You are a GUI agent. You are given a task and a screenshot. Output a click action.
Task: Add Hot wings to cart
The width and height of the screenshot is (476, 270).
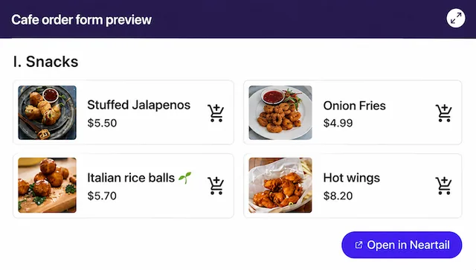point(444,185)
